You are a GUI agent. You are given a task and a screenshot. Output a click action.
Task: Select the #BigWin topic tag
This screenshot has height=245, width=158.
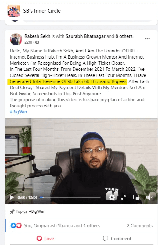[x=37, y=211]
